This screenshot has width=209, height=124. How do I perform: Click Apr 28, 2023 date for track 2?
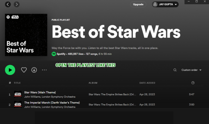[x=147, y=105]
